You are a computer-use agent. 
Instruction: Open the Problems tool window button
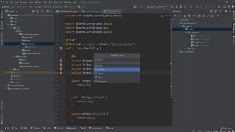click(36, 128)
